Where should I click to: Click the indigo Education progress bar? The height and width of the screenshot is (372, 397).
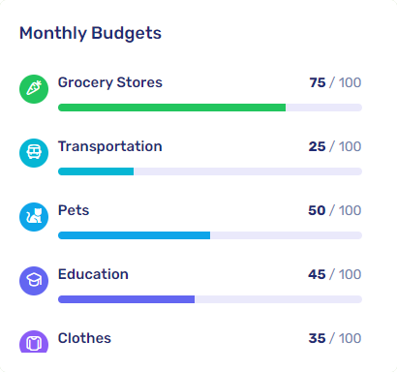tap(210, 299)
